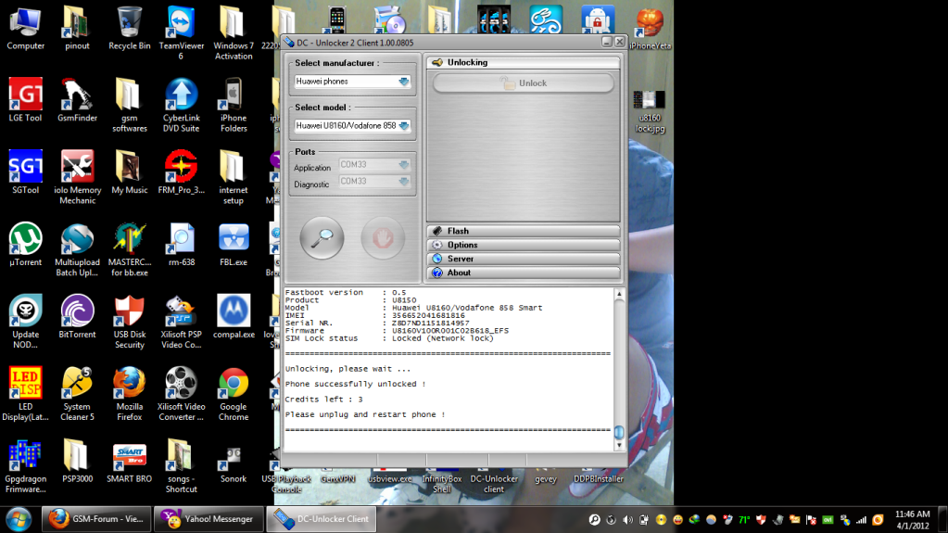Click the log scrollbar thumb

[x=618, y=432]
